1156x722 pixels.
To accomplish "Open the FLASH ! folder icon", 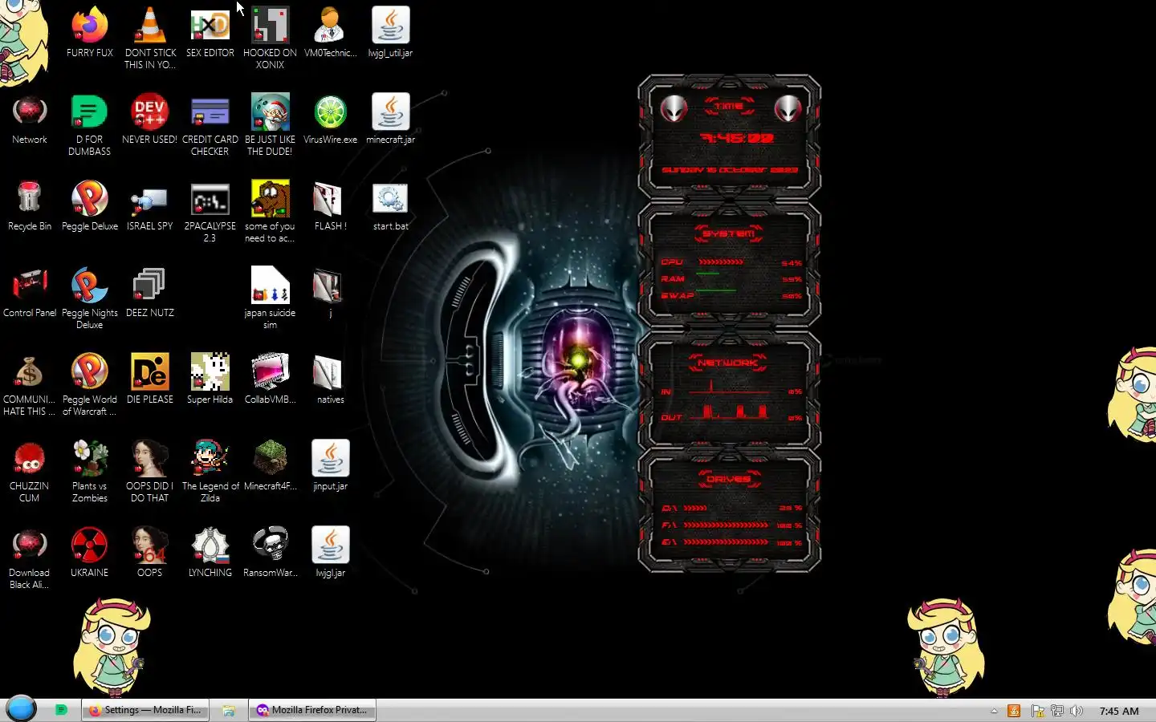I will [330, 199].
